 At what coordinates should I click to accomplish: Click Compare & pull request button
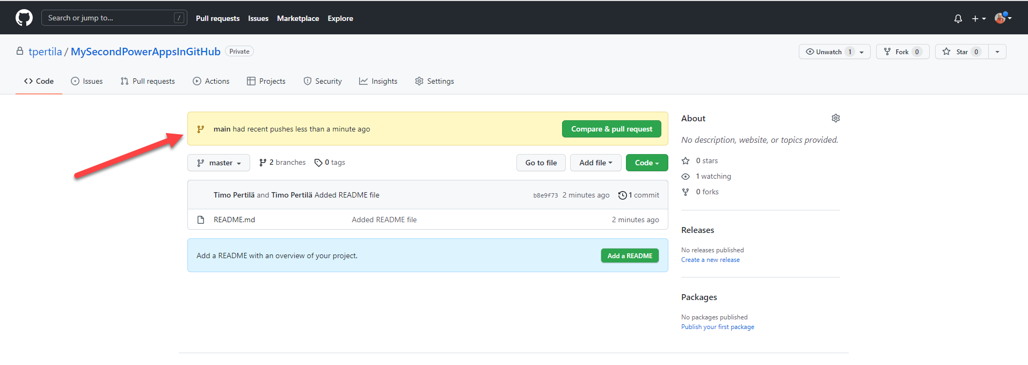click(611, 129)
